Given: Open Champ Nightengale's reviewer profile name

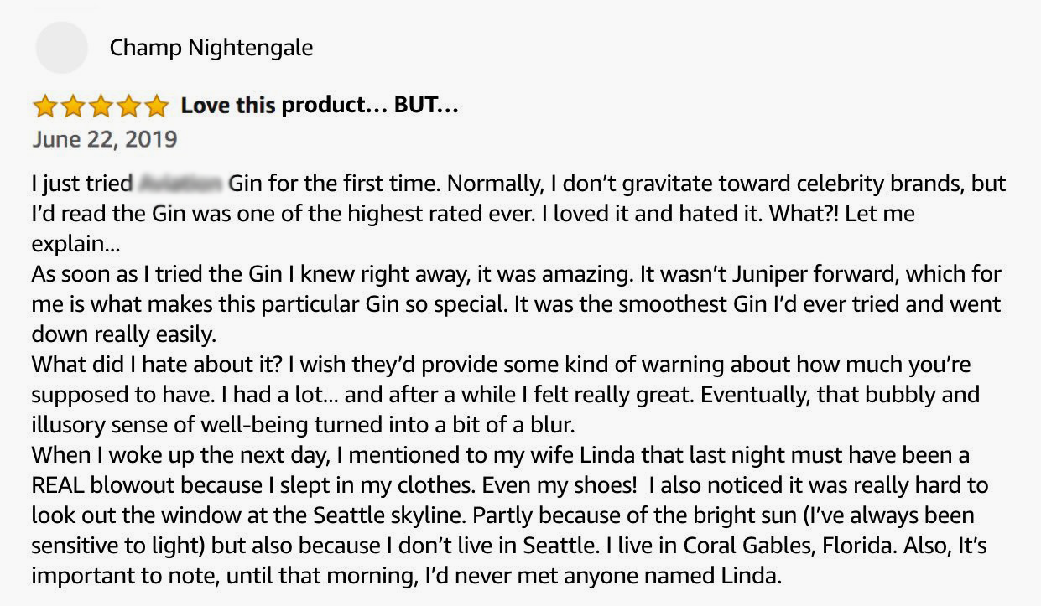Looking at the screenshot, I should click(x=211, y=48).
